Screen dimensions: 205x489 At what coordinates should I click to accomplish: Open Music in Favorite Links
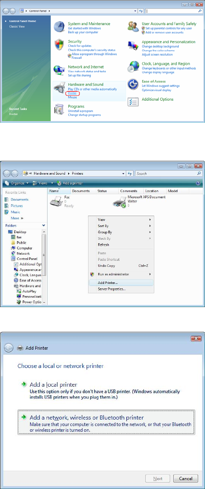coord(15,212)
